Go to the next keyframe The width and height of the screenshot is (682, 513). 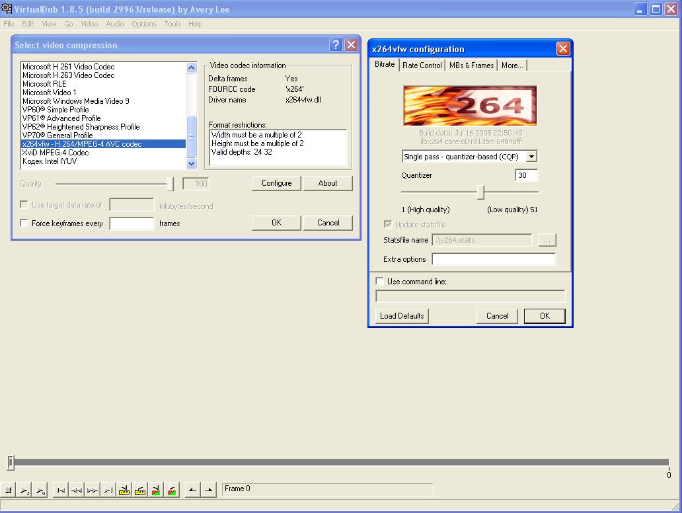(140, 491)
